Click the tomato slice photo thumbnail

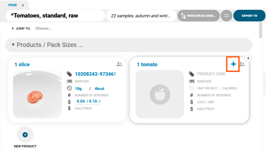point(37,94)
